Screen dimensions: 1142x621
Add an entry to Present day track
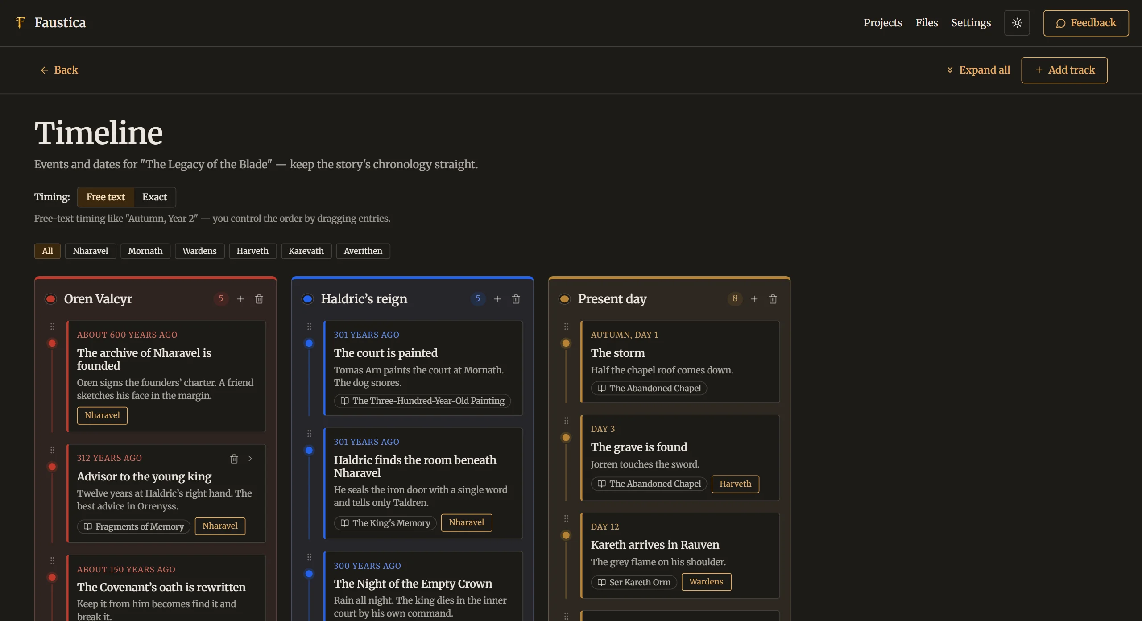(754, 299)
